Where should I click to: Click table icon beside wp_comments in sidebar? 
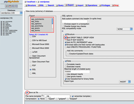point(1,22)
